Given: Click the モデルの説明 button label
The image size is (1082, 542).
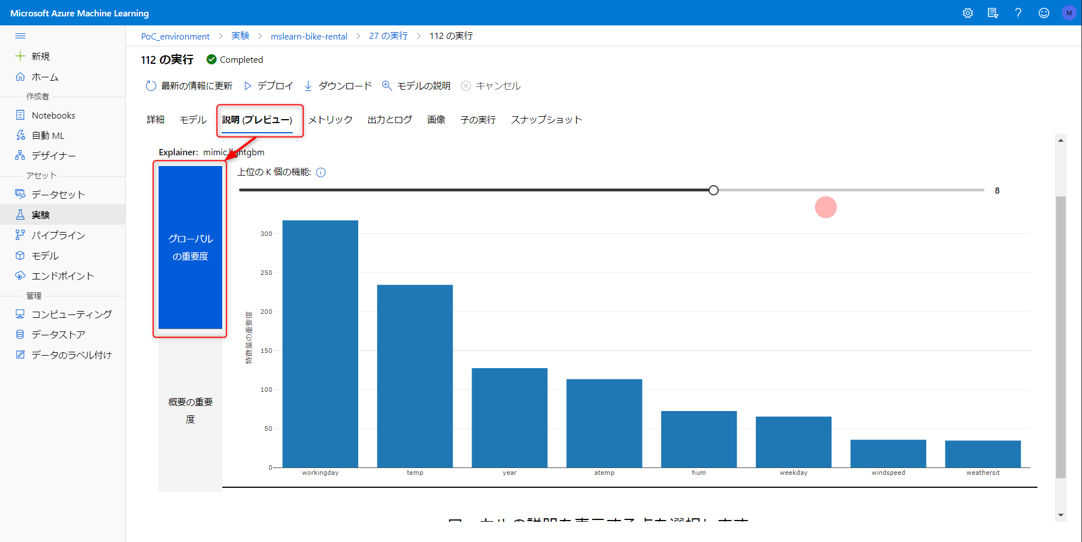Looking at the screenshot, I should tap(424, 86).
